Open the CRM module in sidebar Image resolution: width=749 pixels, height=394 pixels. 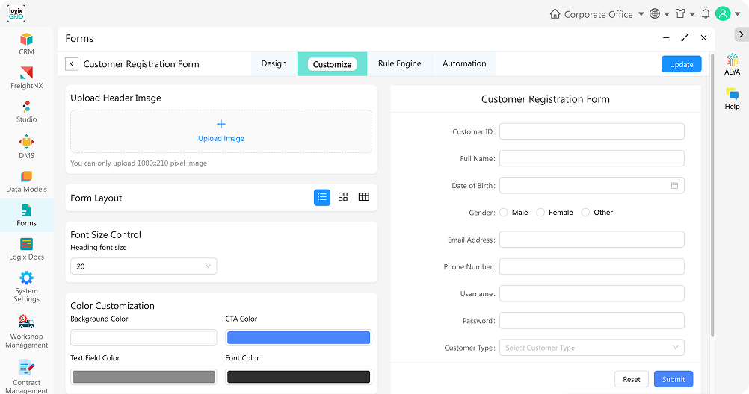pyautogui.click(x=26, y=44)
